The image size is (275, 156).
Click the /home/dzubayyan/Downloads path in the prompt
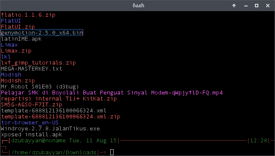coord(54,152)
